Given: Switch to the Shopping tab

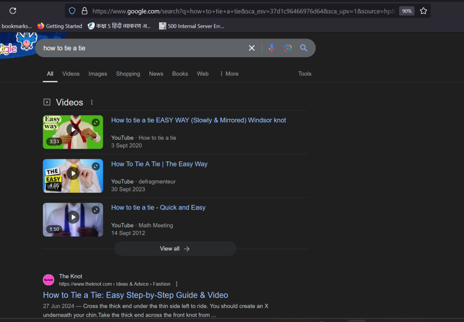Looking at the screenshot, I should pyautogui.click(x=128, y=74).
